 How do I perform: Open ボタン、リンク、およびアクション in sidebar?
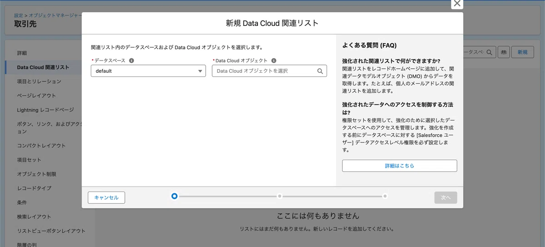tap(49, 127)
